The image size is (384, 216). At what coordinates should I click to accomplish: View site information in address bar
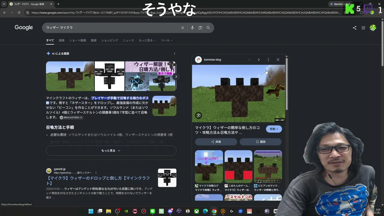(x=27, y=13)
